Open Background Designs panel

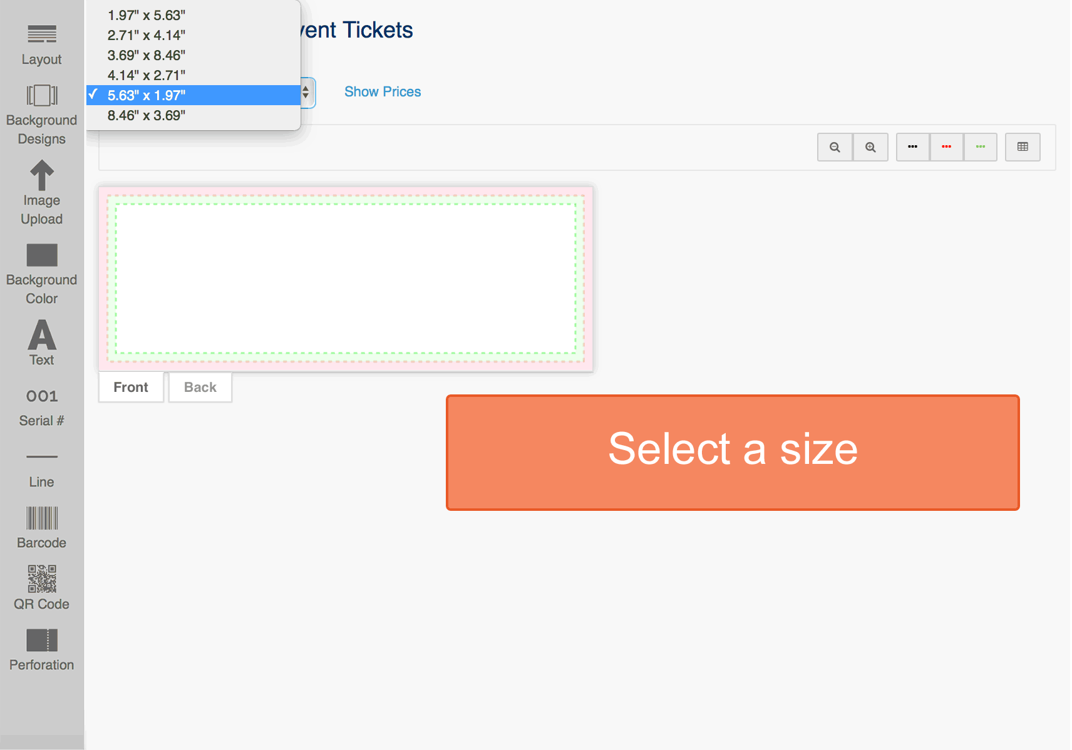tap(41, 115)
